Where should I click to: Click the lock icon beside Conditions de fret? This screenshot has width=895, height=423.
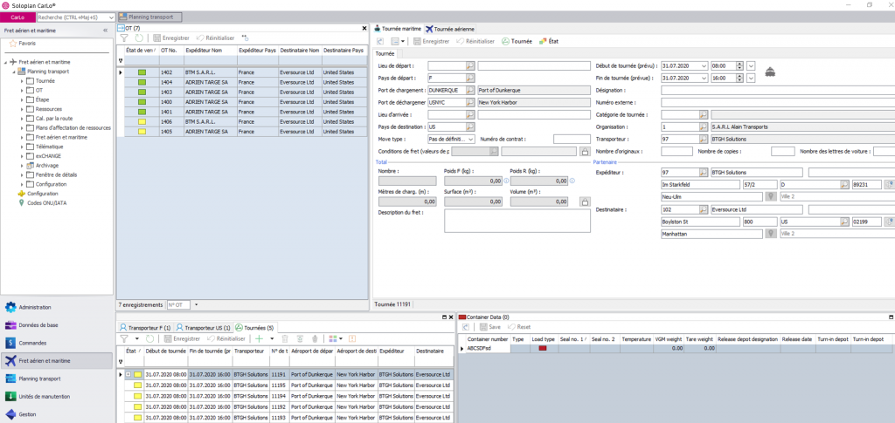click(585, 152)
